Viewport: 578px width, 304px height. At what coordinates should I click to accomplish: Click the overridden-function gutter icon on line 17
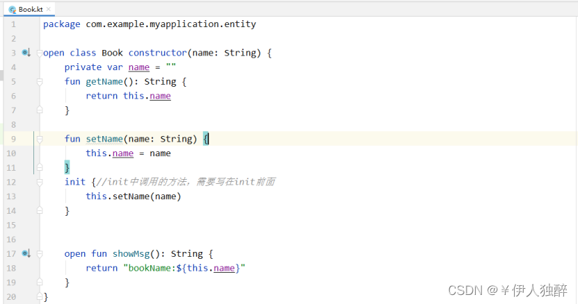[26, 253]
